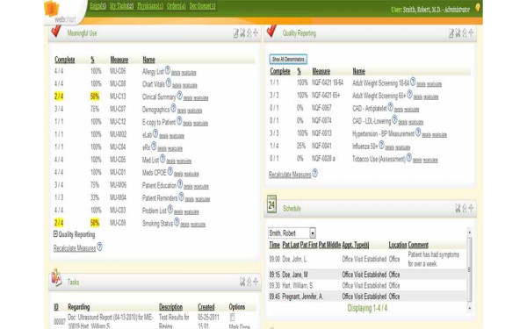Screen dimensions: 527x329
Task: Sort Meaningful Use by Measure column
Action: point(119,60)
